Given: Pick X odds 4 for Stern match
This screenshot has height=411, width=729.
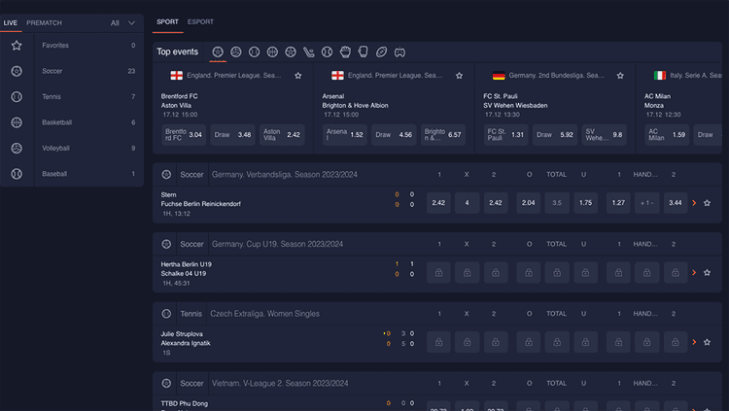Looking at the screenshot, I should tap(467, 203).
